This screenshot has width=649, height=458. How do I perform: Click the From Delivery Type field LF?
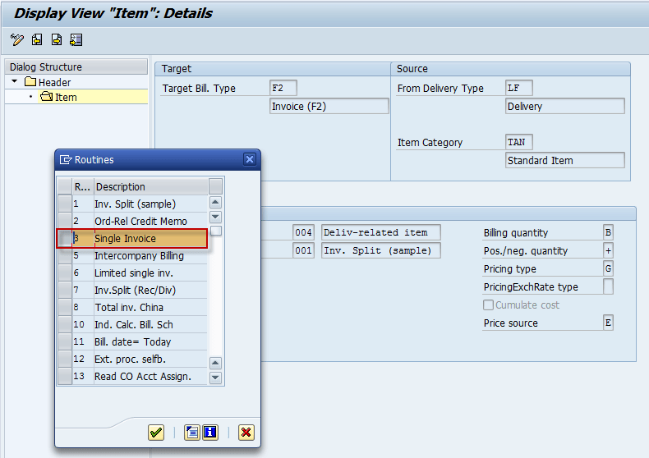tap(519, 88)
